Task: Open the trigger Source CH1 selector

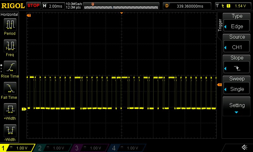Action: (x=237, y=43)
